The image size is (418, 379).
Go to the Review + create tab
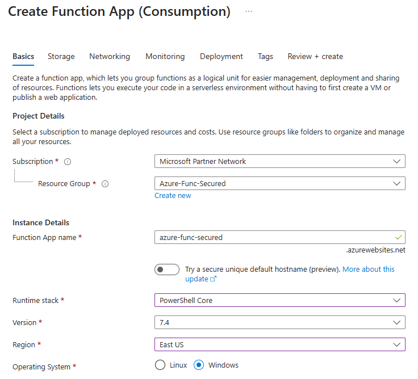315,57
